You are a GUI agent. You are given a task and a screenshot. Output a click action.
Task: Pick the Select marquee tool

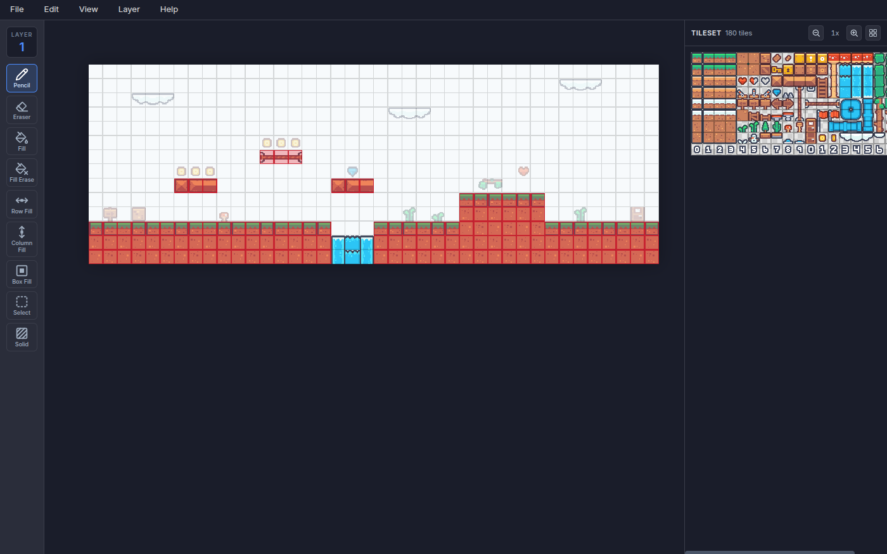22,306
